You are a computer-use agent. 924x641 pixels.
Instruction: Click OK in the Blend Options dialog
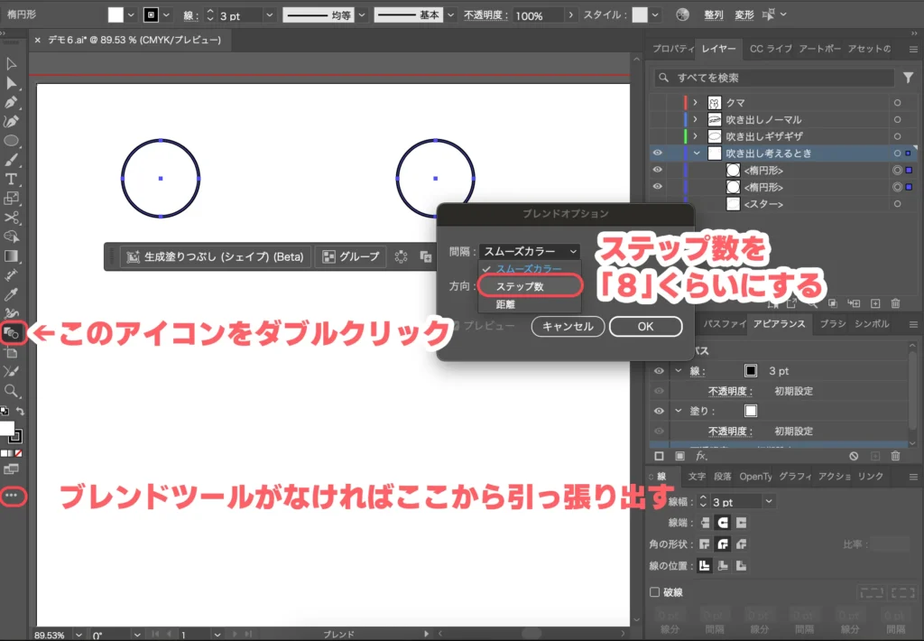click(x=645, y=326)
